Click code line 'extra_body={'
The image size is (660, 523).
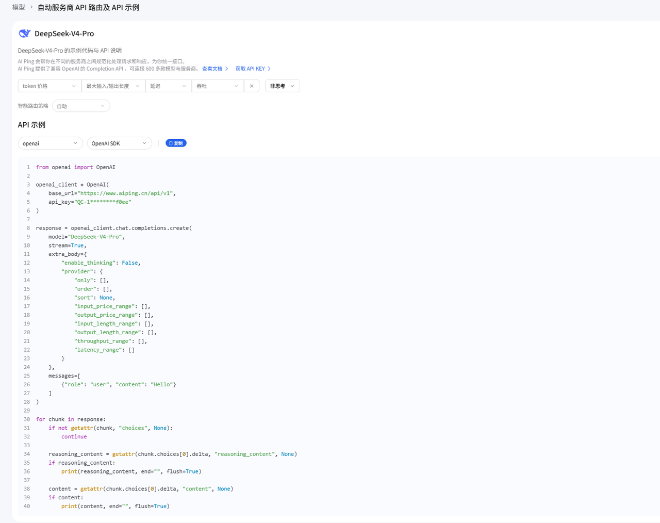tap(68, 254)
